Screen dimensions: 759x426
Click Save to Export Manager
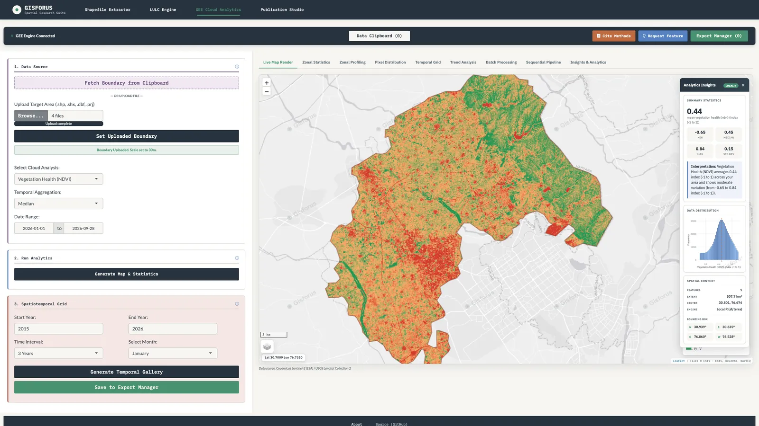(127, 387)
